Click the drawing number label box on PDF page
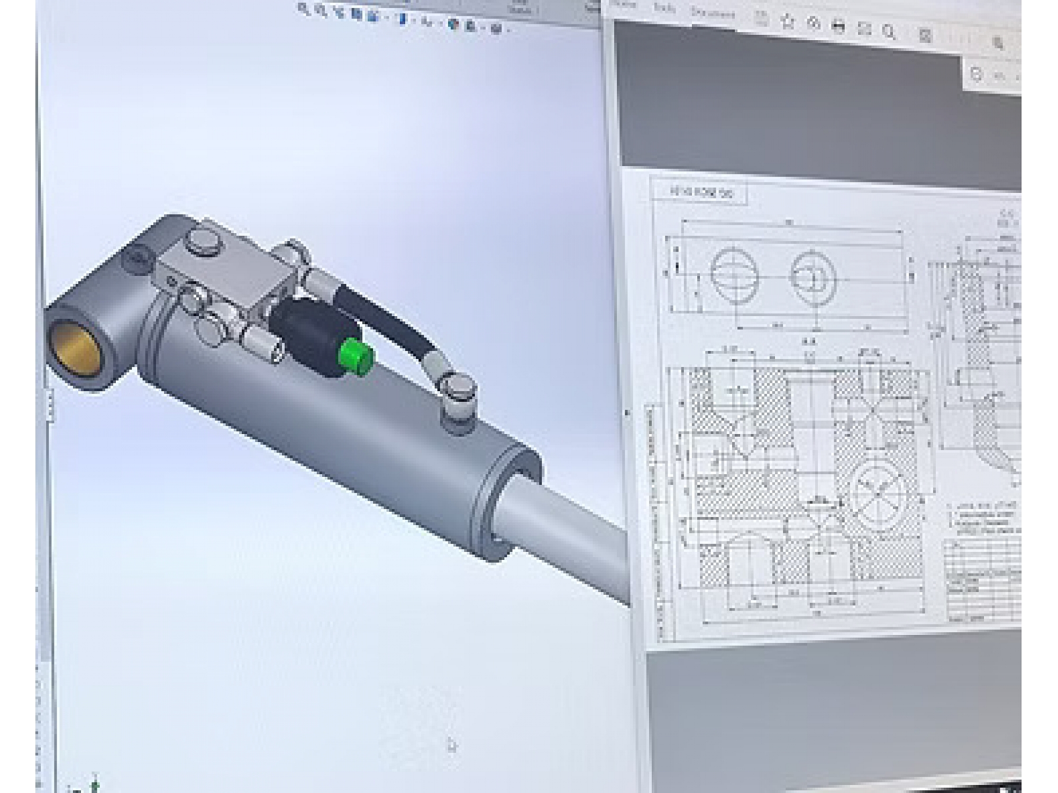 [x=700, y=192]
